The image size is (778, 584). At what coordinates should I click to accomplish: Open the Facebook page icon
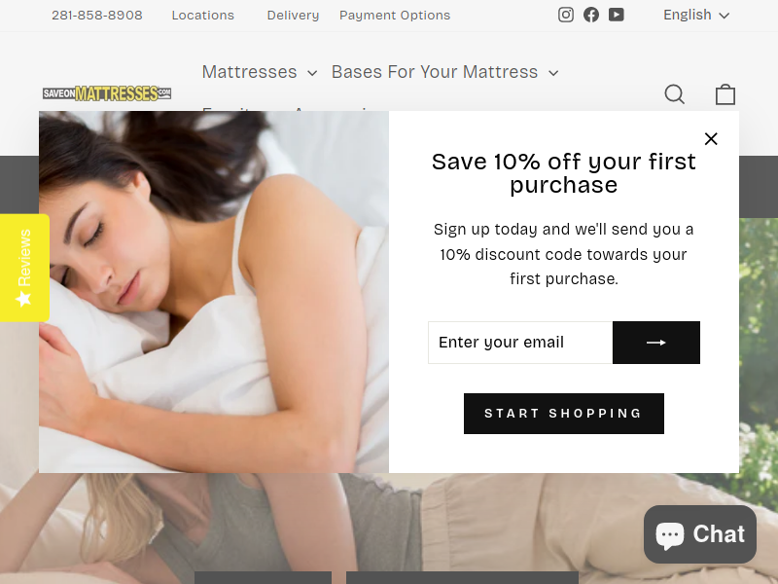tap(591, 15)
